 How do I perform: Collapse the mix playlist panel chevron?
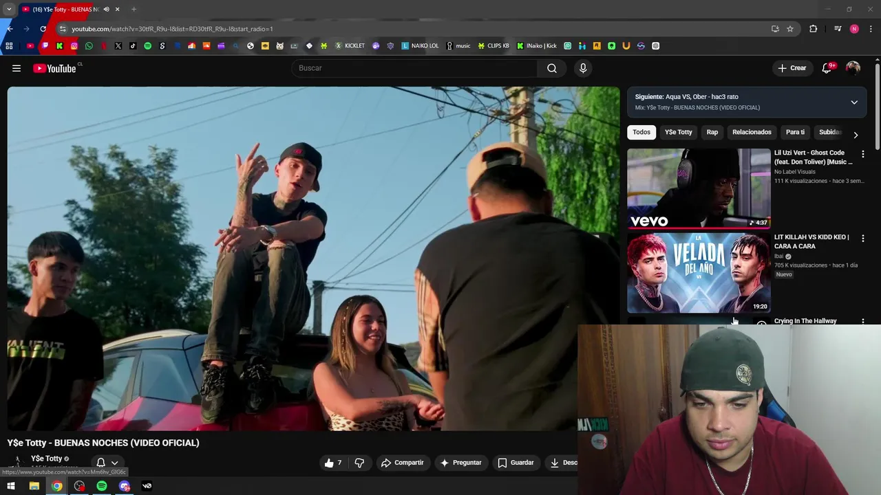(x=854, y=102)
